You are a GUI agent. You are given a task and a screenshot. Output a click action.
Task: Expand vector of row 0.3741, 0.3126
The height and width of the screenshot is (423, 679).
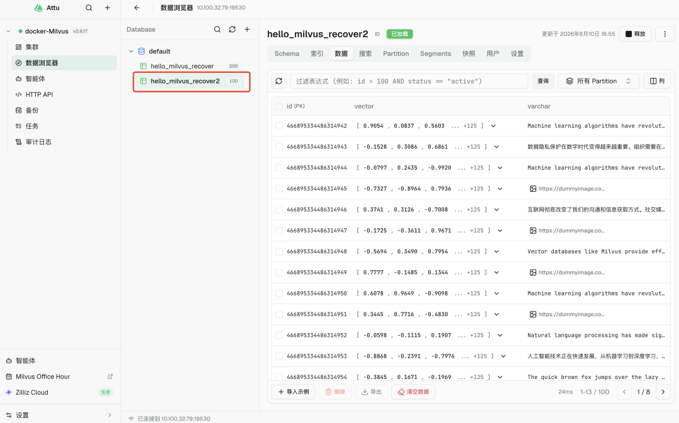(x=497, y=209)
